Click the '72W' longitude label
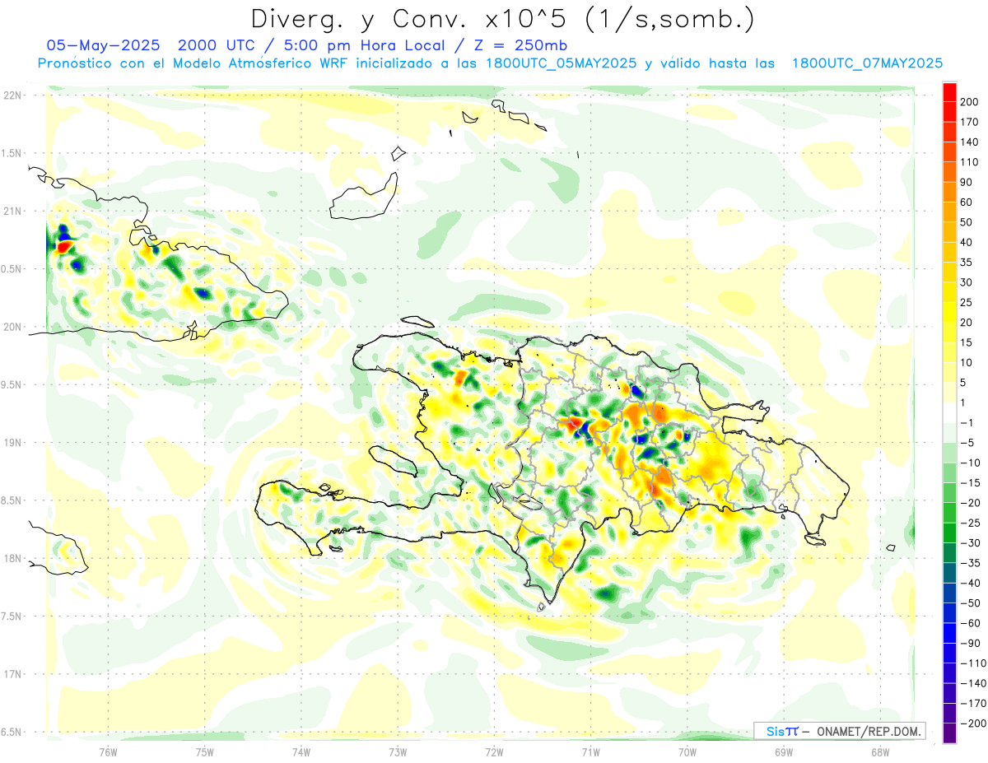Viewport: 988px width, 763px height. pos(493,751)
